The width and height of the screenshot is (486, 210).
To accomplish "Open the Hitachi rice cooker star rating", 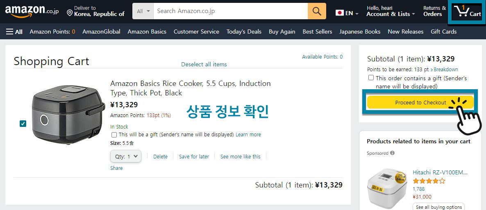I will (x=429, y=181).
